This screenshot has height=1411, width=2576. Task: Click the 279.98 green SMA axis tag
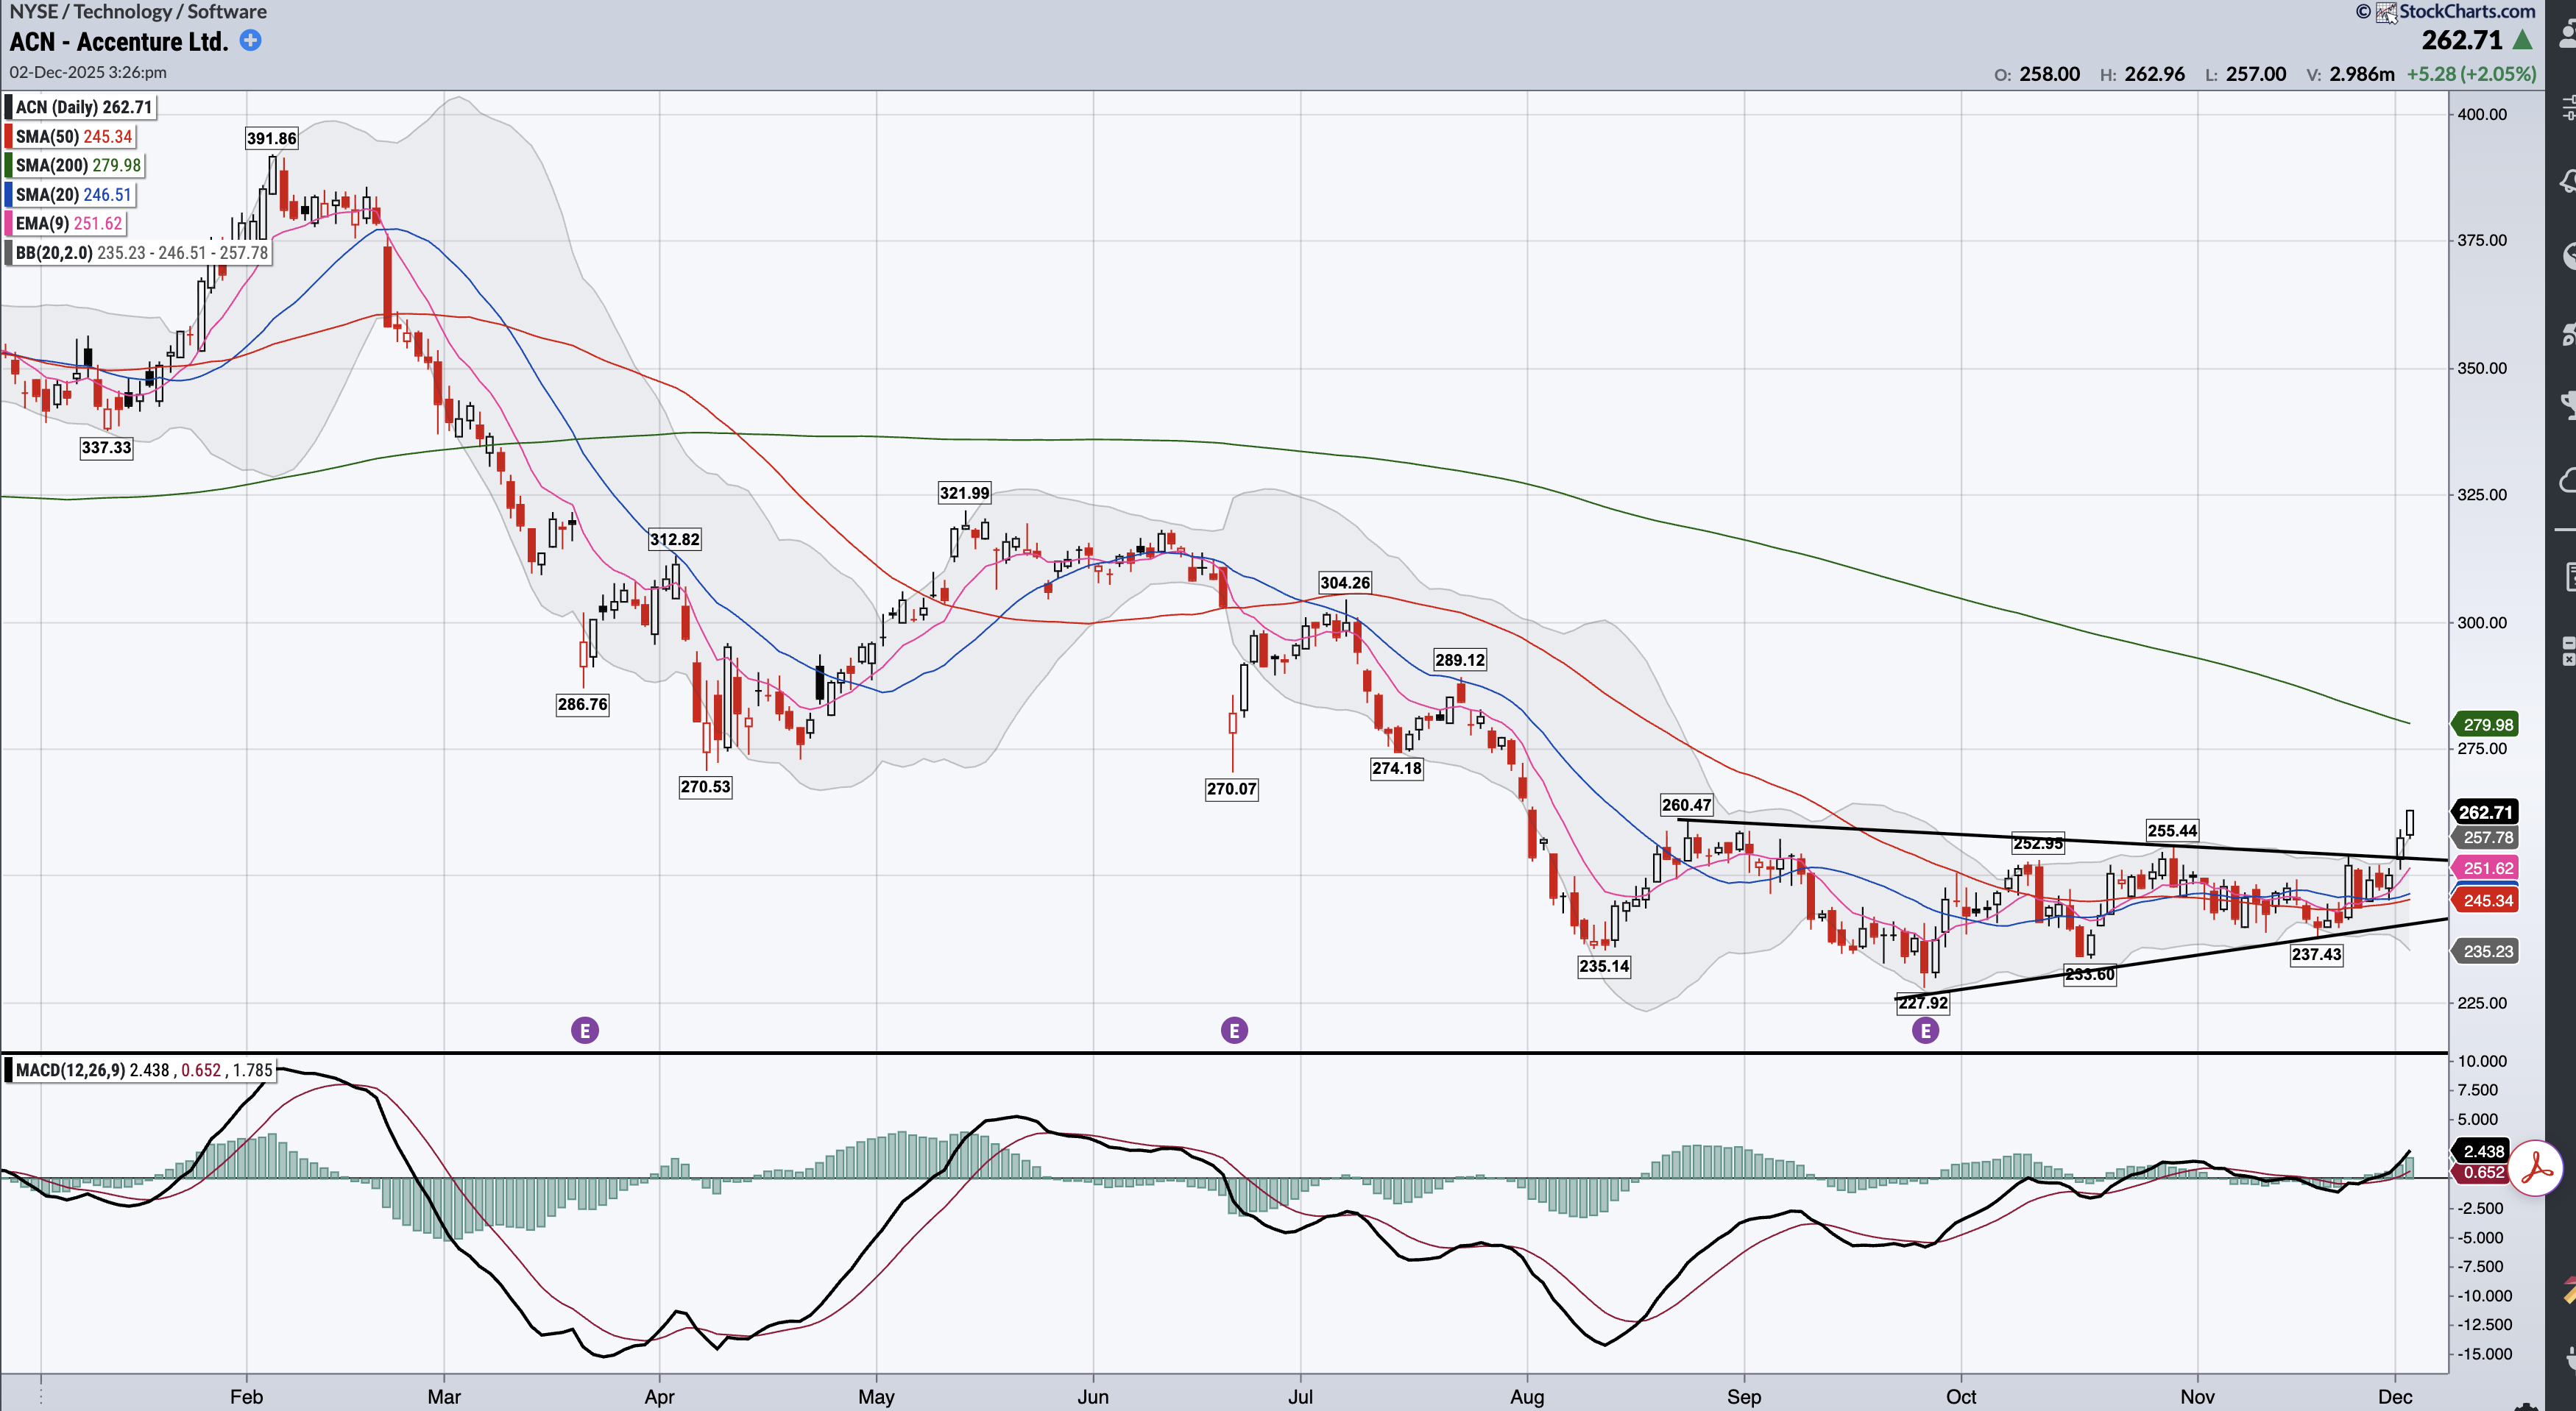pyautogui.click(x=2486, y=725)
